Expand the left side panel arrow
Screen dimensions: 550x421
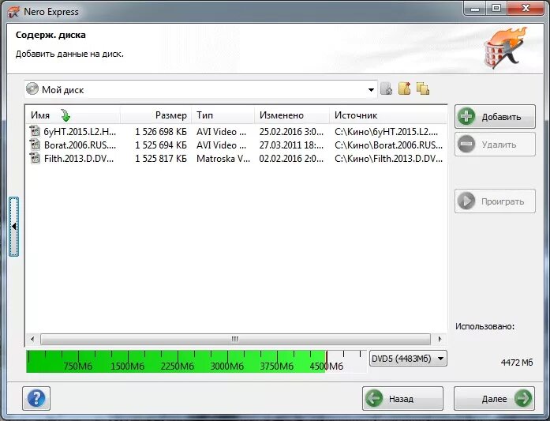tap(13, 227)
